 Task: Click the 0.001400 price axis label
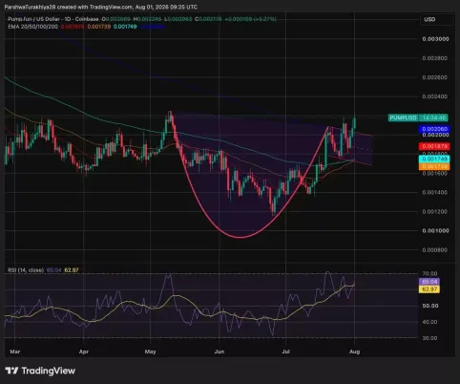pyautogui.click(x=435, y=192)
